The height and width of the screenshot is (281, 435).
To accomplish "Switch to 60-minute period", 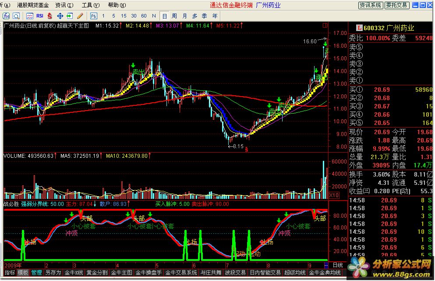I will point(144,16).
